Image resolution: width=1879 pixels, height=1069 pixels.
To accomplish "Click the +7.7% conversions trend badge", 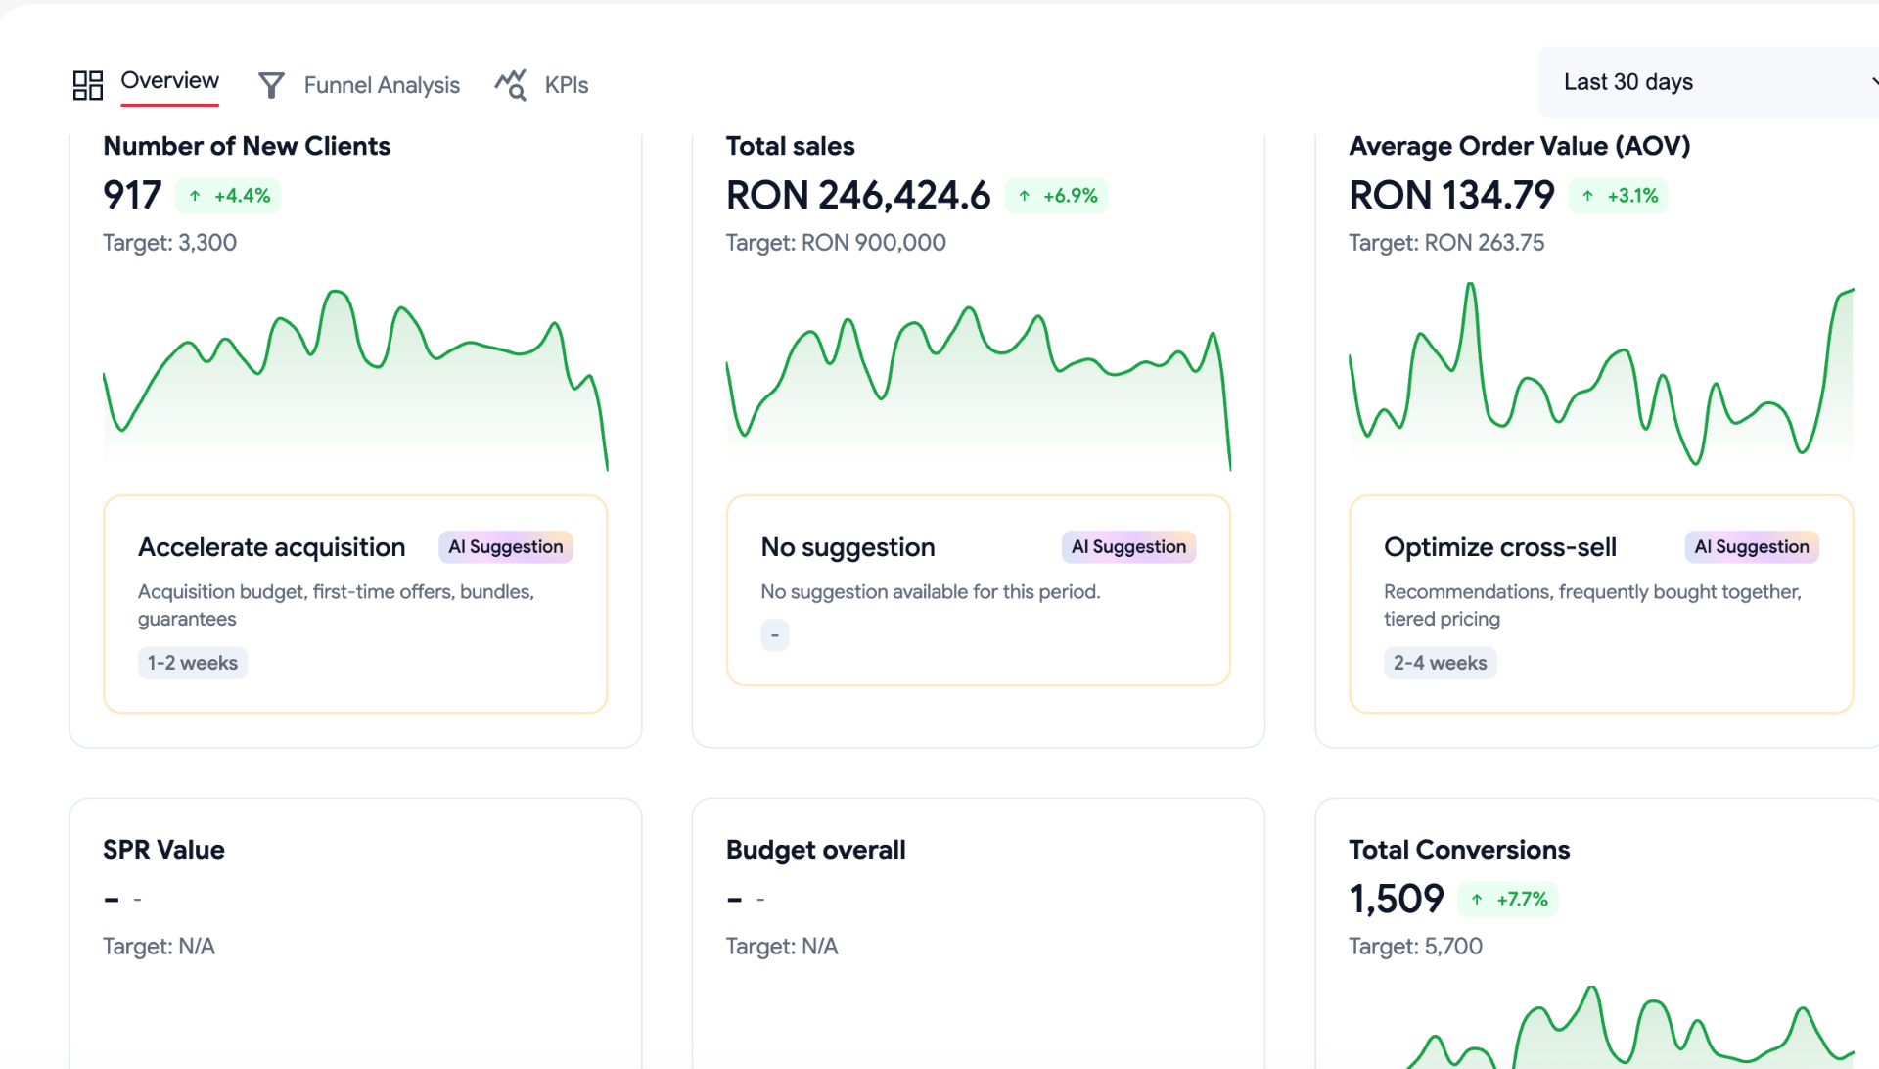I will pos(1508,900).
